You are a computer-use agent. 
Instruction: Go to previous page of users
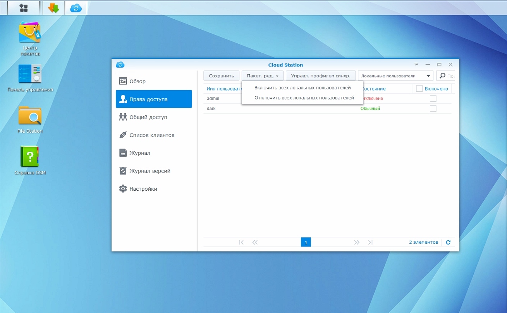(x=255, y=242)
